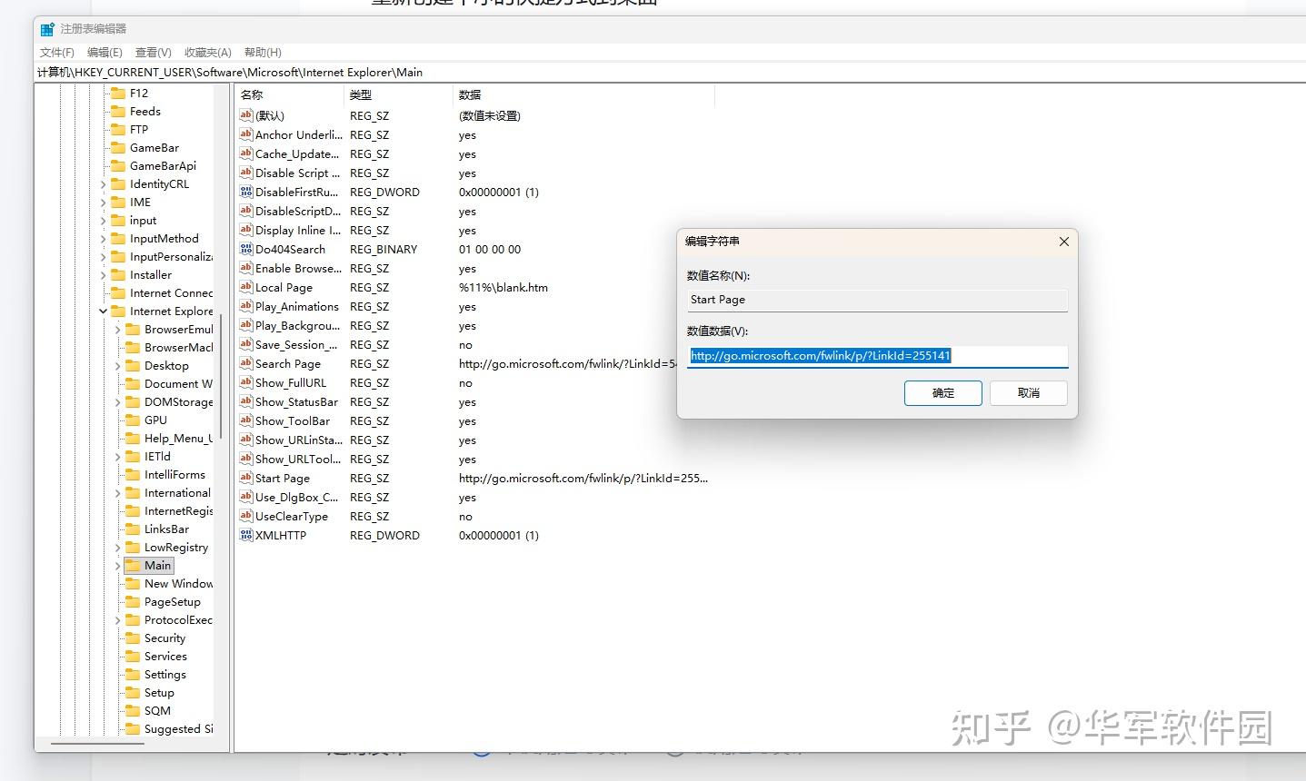Click the folder icon next to Feeds
1306x781 pixels.
(117, 111)
